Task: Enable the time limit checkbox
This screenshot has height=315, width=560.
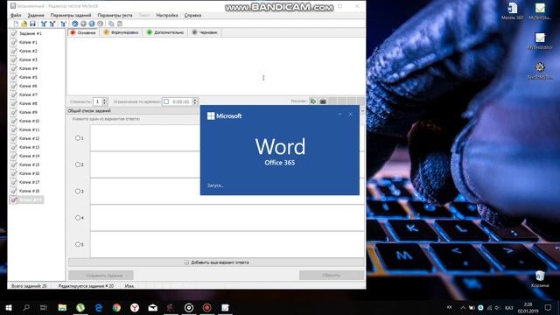Action: 166,101
